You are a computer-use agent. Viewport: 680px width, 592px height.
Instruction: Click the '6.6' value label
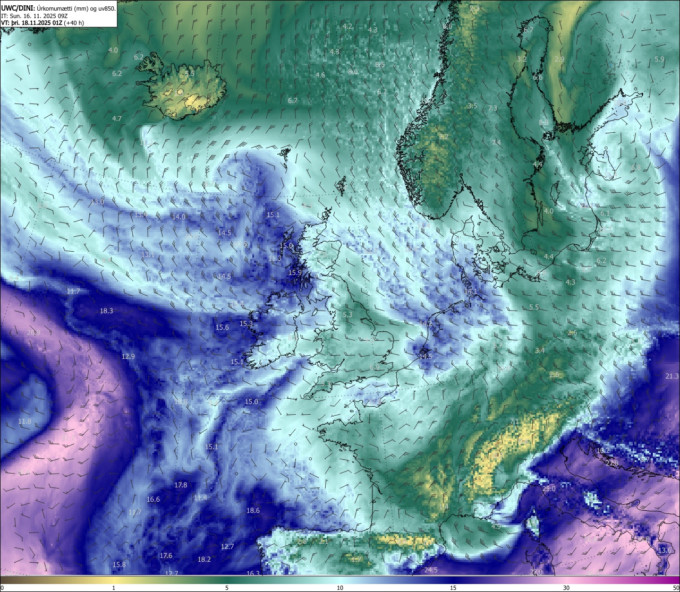coord(538,78)
